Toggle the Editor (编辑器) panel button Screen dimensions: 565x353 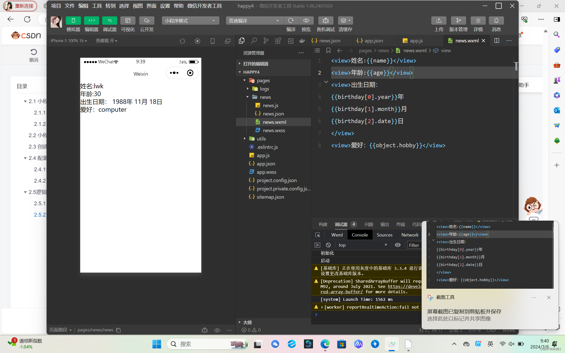(x=91, y=21)
